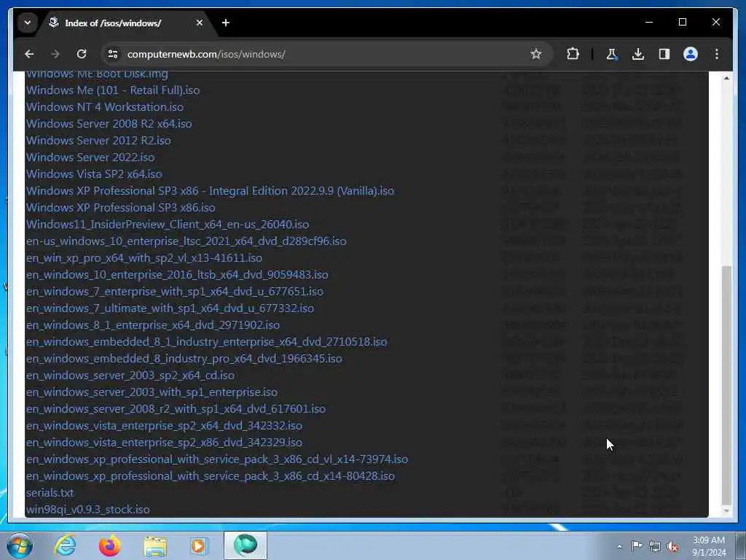Open Windows Me (101 - Retail Full).iso link
This screenshot has height=560, width=746.
pos(113,90)
